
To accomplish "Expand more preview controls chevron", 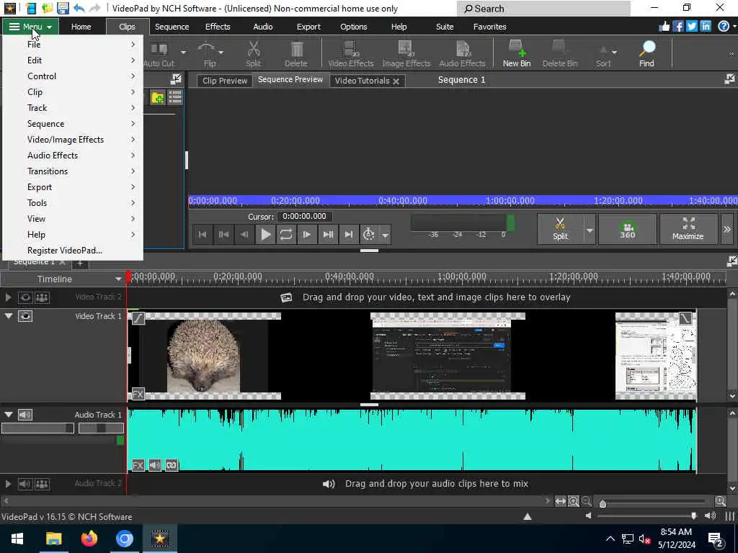I will pos(726,230).
